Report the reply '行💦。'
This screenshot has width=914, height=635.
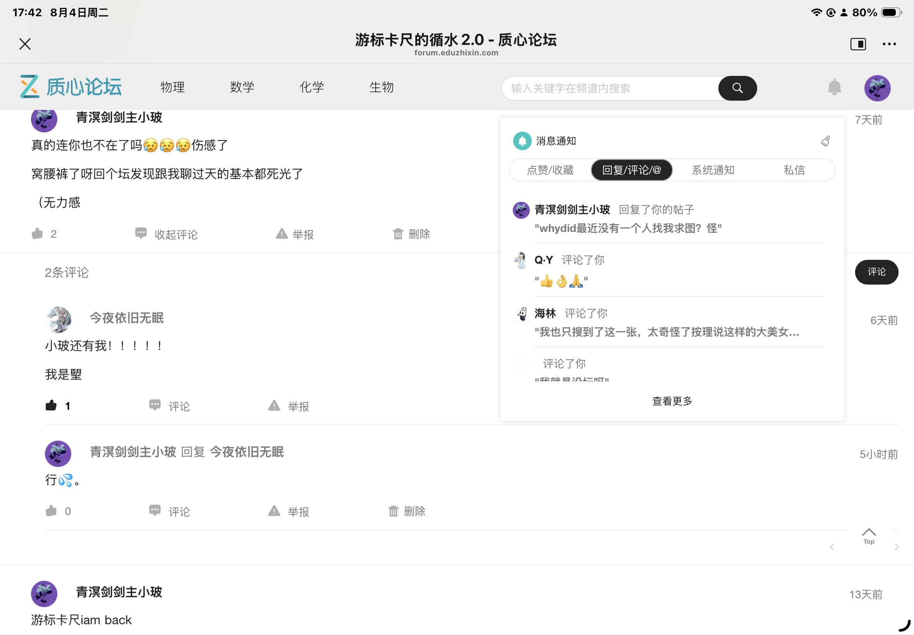[x=289, y=511]
